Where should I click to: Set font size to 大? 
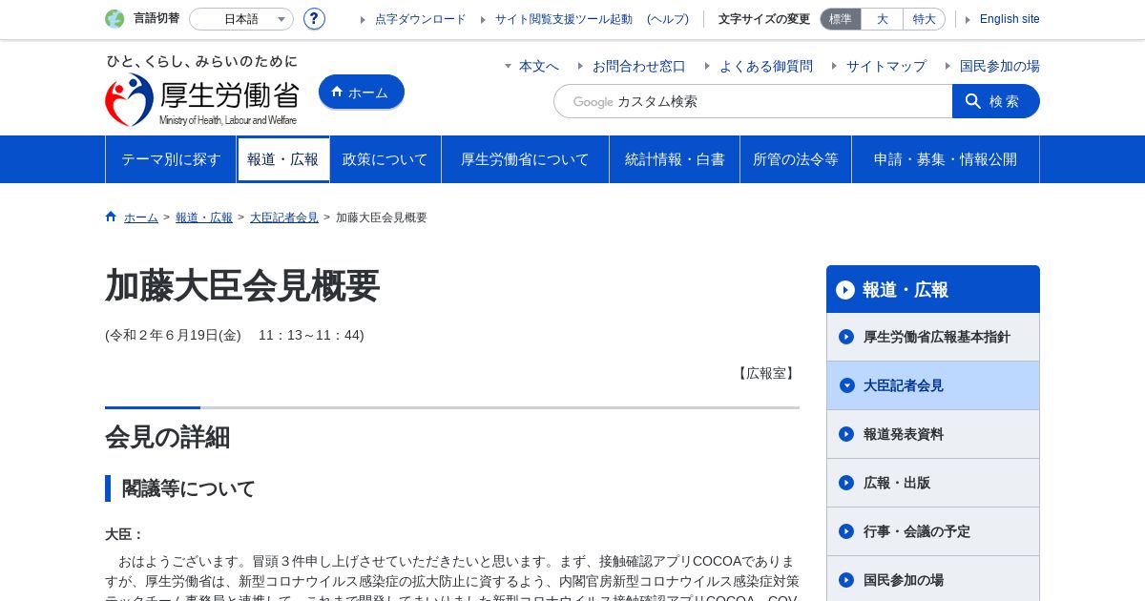click(x=882, y=19)
